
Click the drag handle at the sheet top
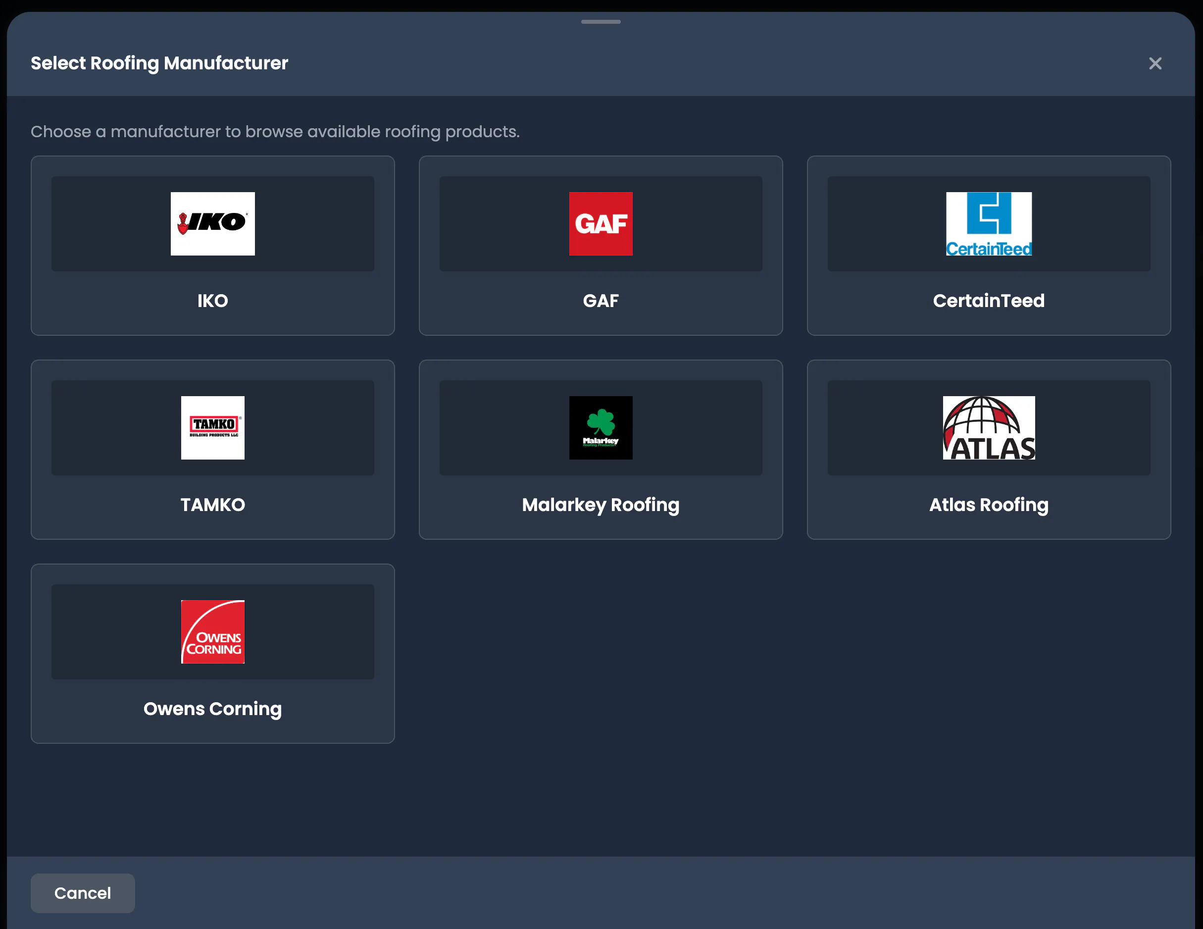tap(601, 22)
